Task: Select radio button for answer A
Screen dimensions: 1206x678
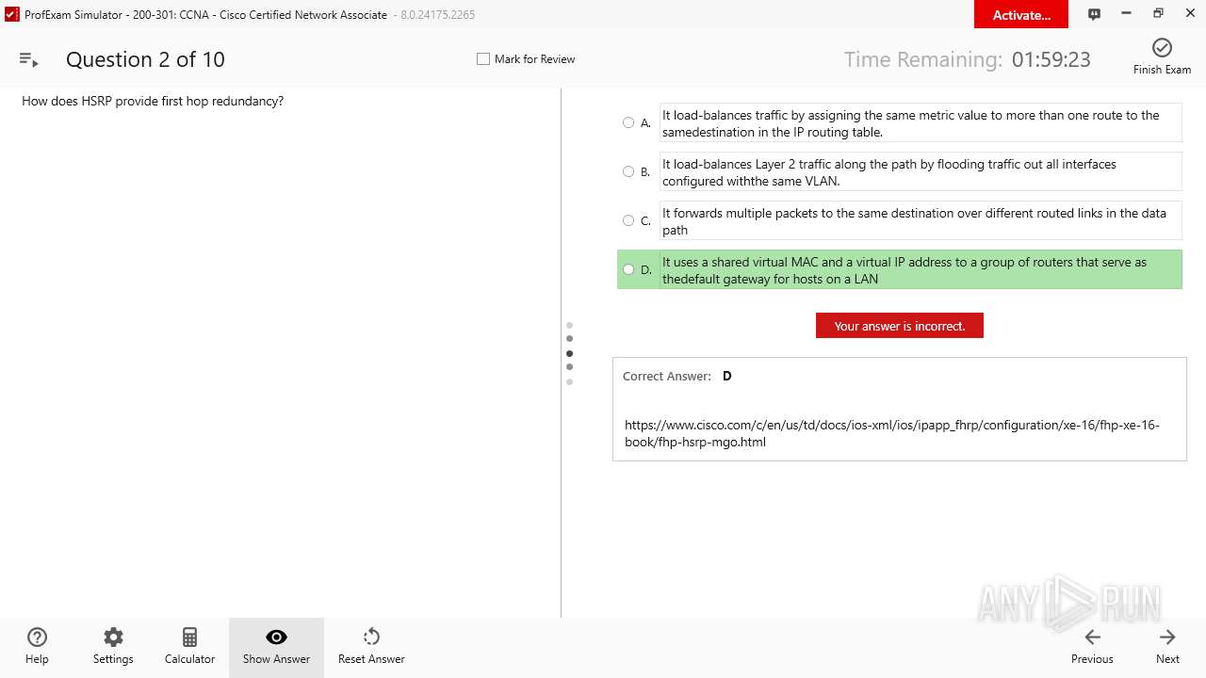Action: [628, 122]
